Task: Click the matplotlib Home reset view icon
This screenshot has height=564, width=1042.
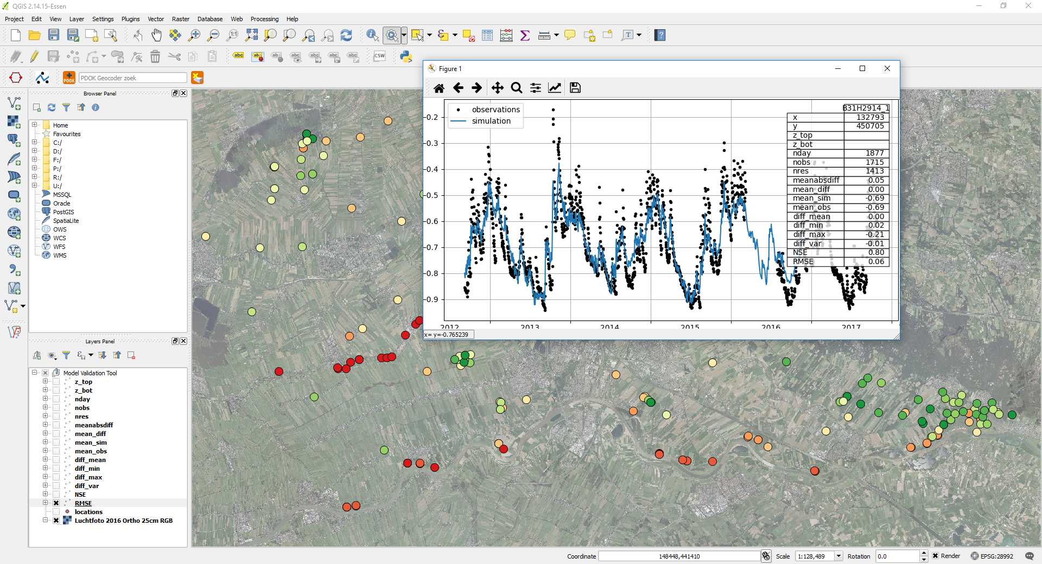Action: point(439,88)
